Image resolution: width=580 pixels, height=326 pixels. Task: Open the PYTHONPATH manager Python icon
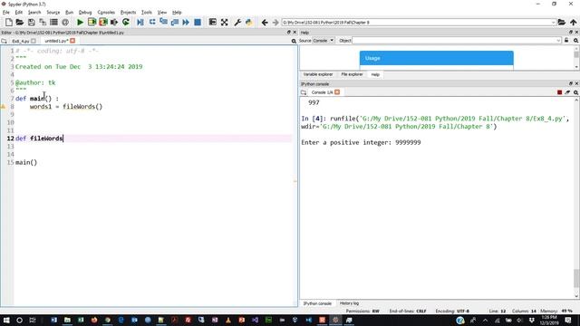pos(248,22)
